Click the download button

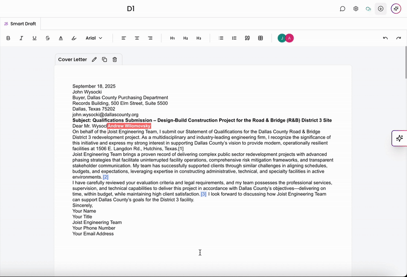pyautogui.click(x=381, y=9)
